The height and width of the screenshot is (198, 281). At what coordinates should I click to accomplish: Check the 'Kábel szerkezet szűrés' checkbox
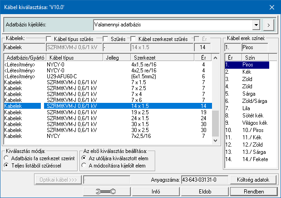133,39
